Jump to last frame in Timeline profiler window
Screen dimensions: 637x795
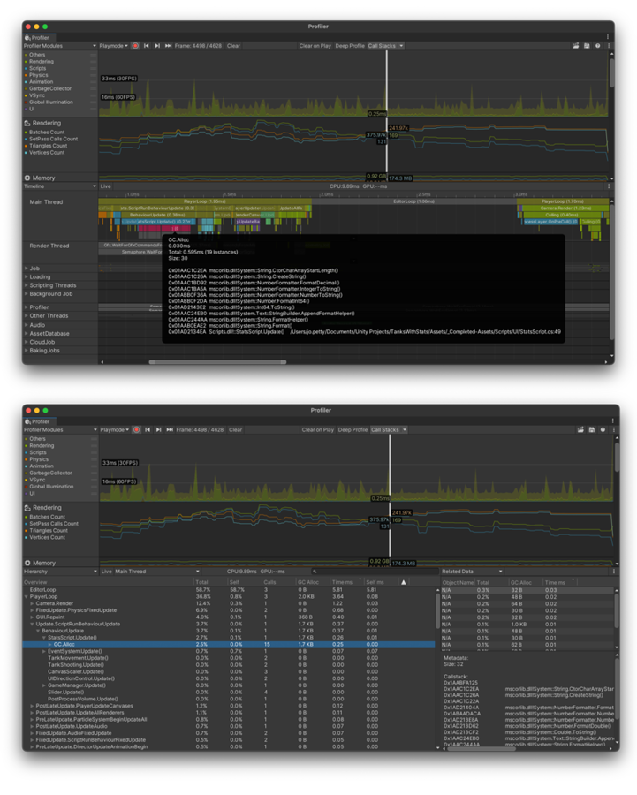click(168, 46)
